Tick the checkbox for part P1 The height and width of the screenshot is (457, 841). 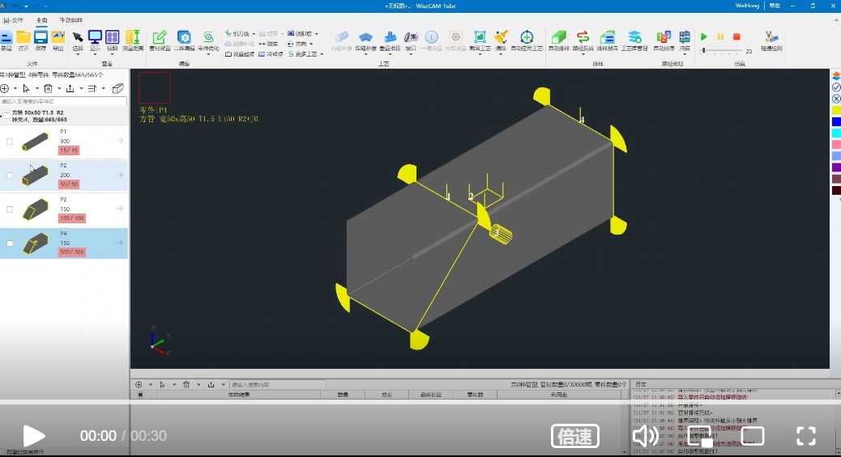tap(10, 142)
